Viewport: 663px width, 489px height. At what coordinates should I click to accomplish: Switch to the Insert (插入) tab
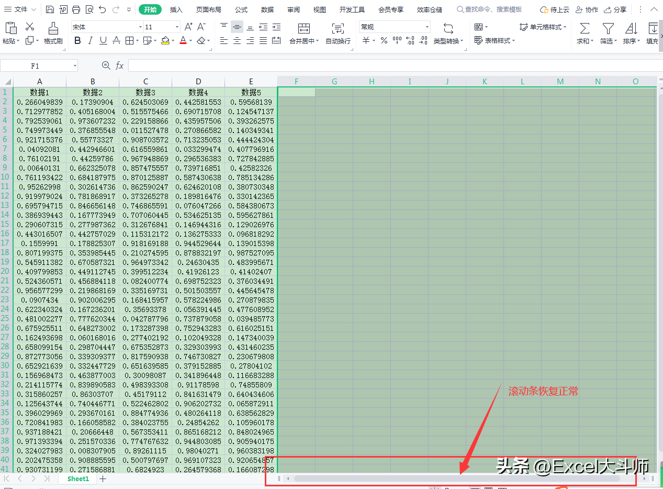coord(176,9)
